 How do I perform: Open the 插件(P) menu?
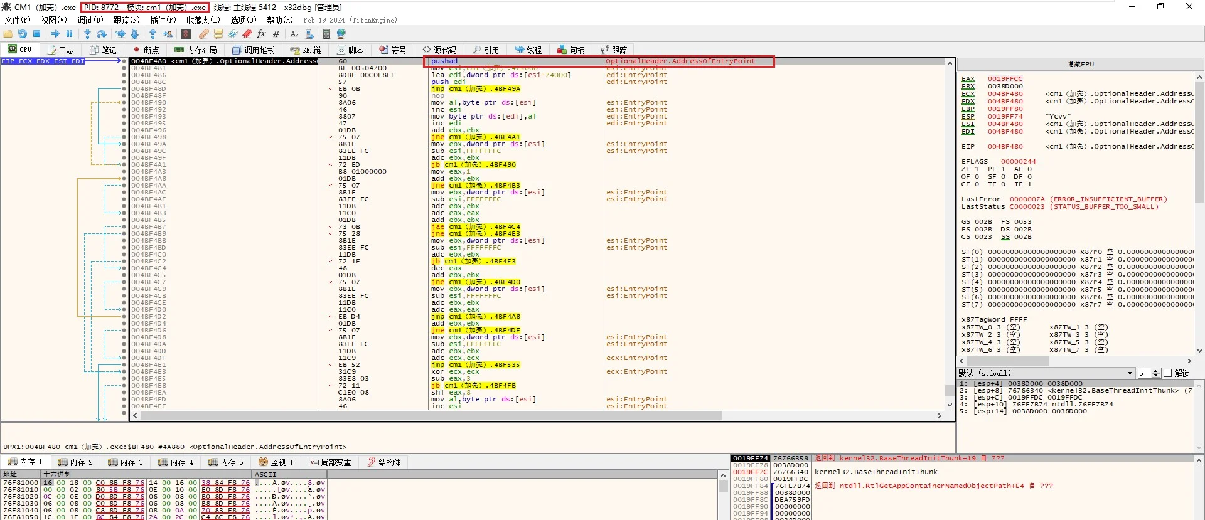click(163, 20)
